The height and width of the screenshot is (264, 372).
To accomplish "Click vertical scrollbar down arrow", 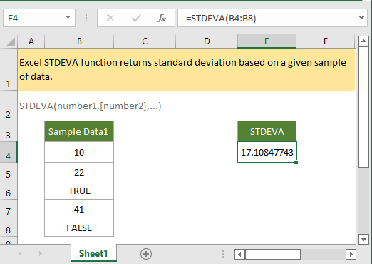I will pyautogui.click(x=363, y=239).
